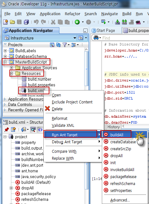Open the Refactor menu
The image size is (149, 204).
72,14
